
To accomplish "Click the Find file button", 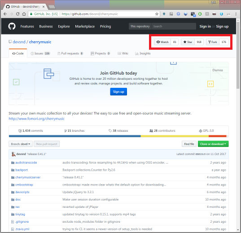I will [189, 144].
